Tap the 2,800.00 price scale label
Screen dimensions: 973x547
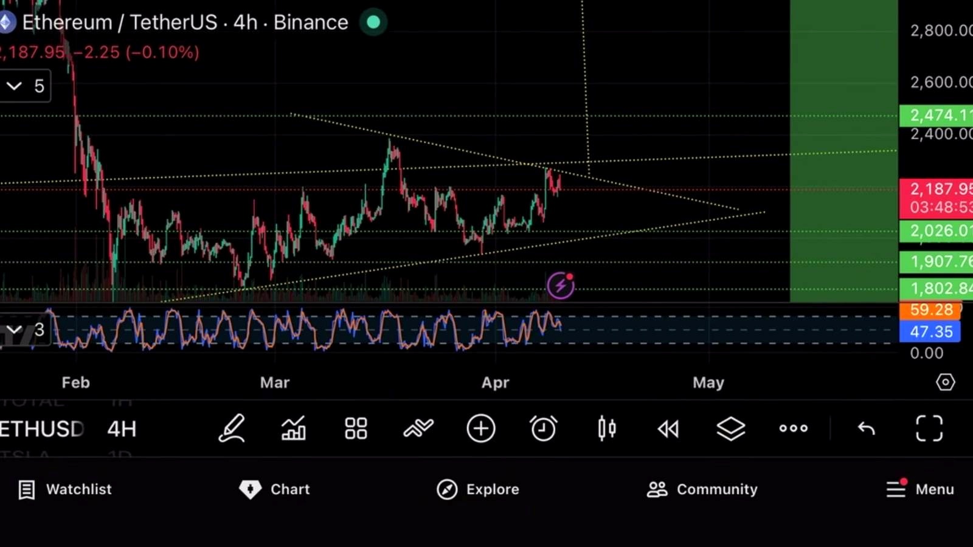coord(941,30)
